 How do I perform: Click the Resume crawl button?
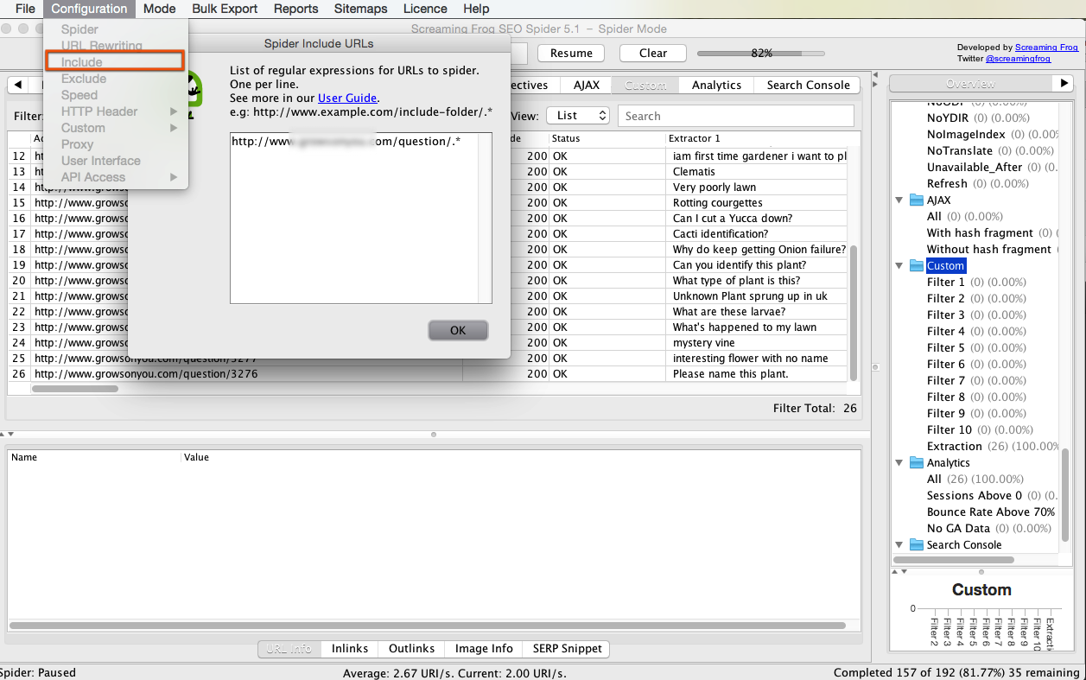(570, 53)
